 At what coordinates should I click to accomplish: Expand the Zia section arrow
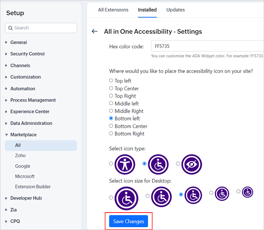coord(6,210)
